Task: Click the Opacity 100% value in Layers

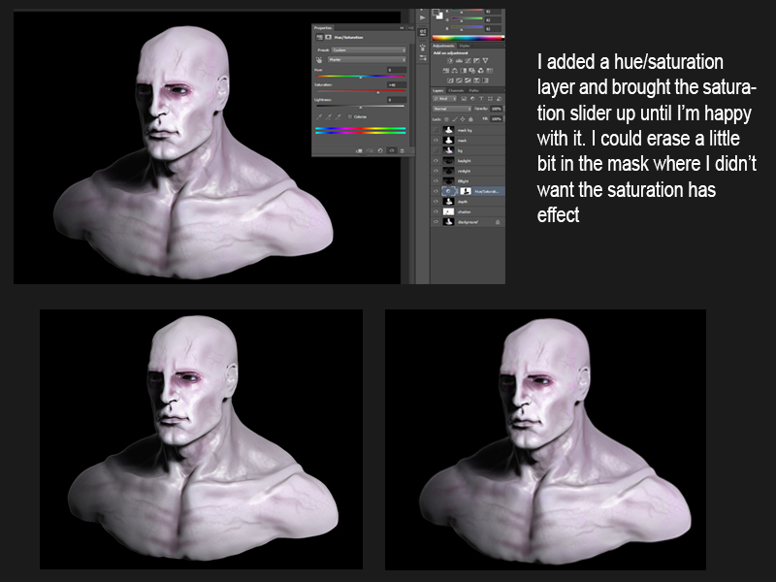Action: pos(497,109)
